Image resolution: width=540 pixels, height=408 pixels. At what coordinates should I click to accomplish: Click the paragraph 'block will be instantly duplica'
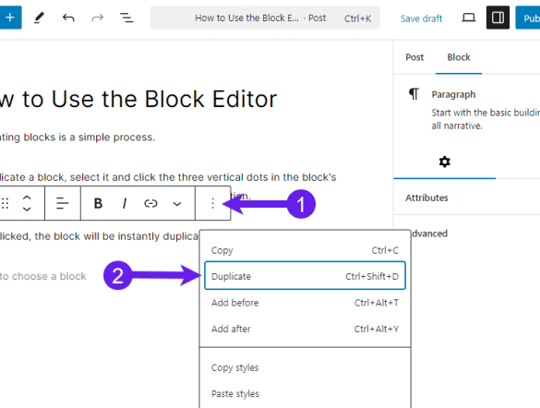[99, 236]
